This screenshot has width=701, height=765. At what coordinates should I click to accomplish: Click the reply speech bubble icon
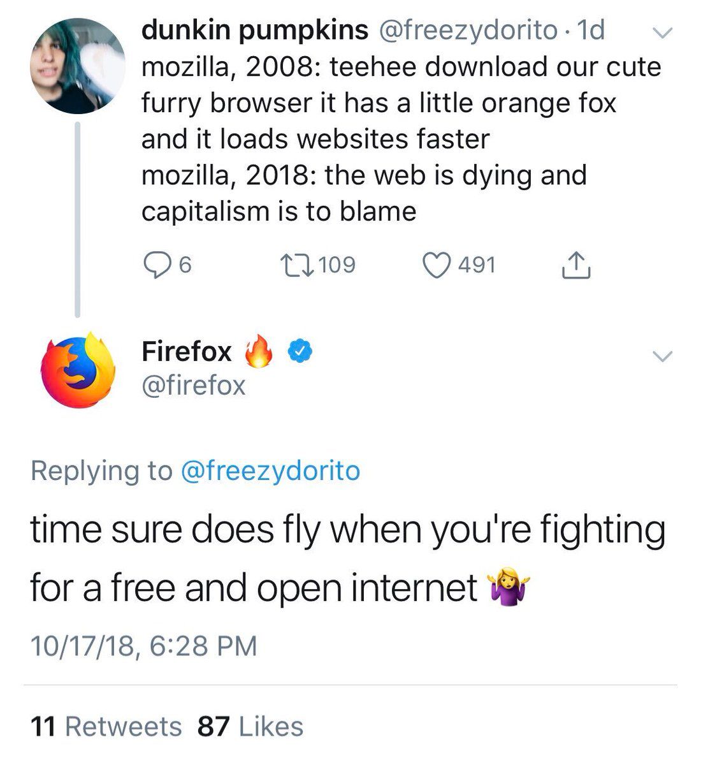click(x=155, y=265)
